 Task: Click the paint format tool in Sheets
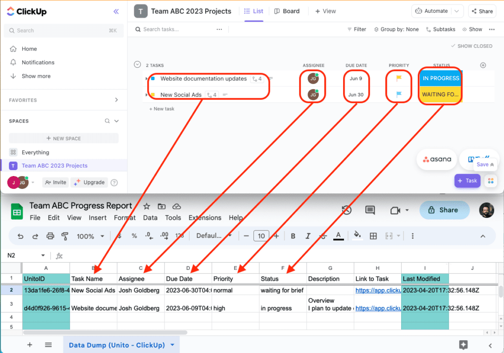click(64, 236)
